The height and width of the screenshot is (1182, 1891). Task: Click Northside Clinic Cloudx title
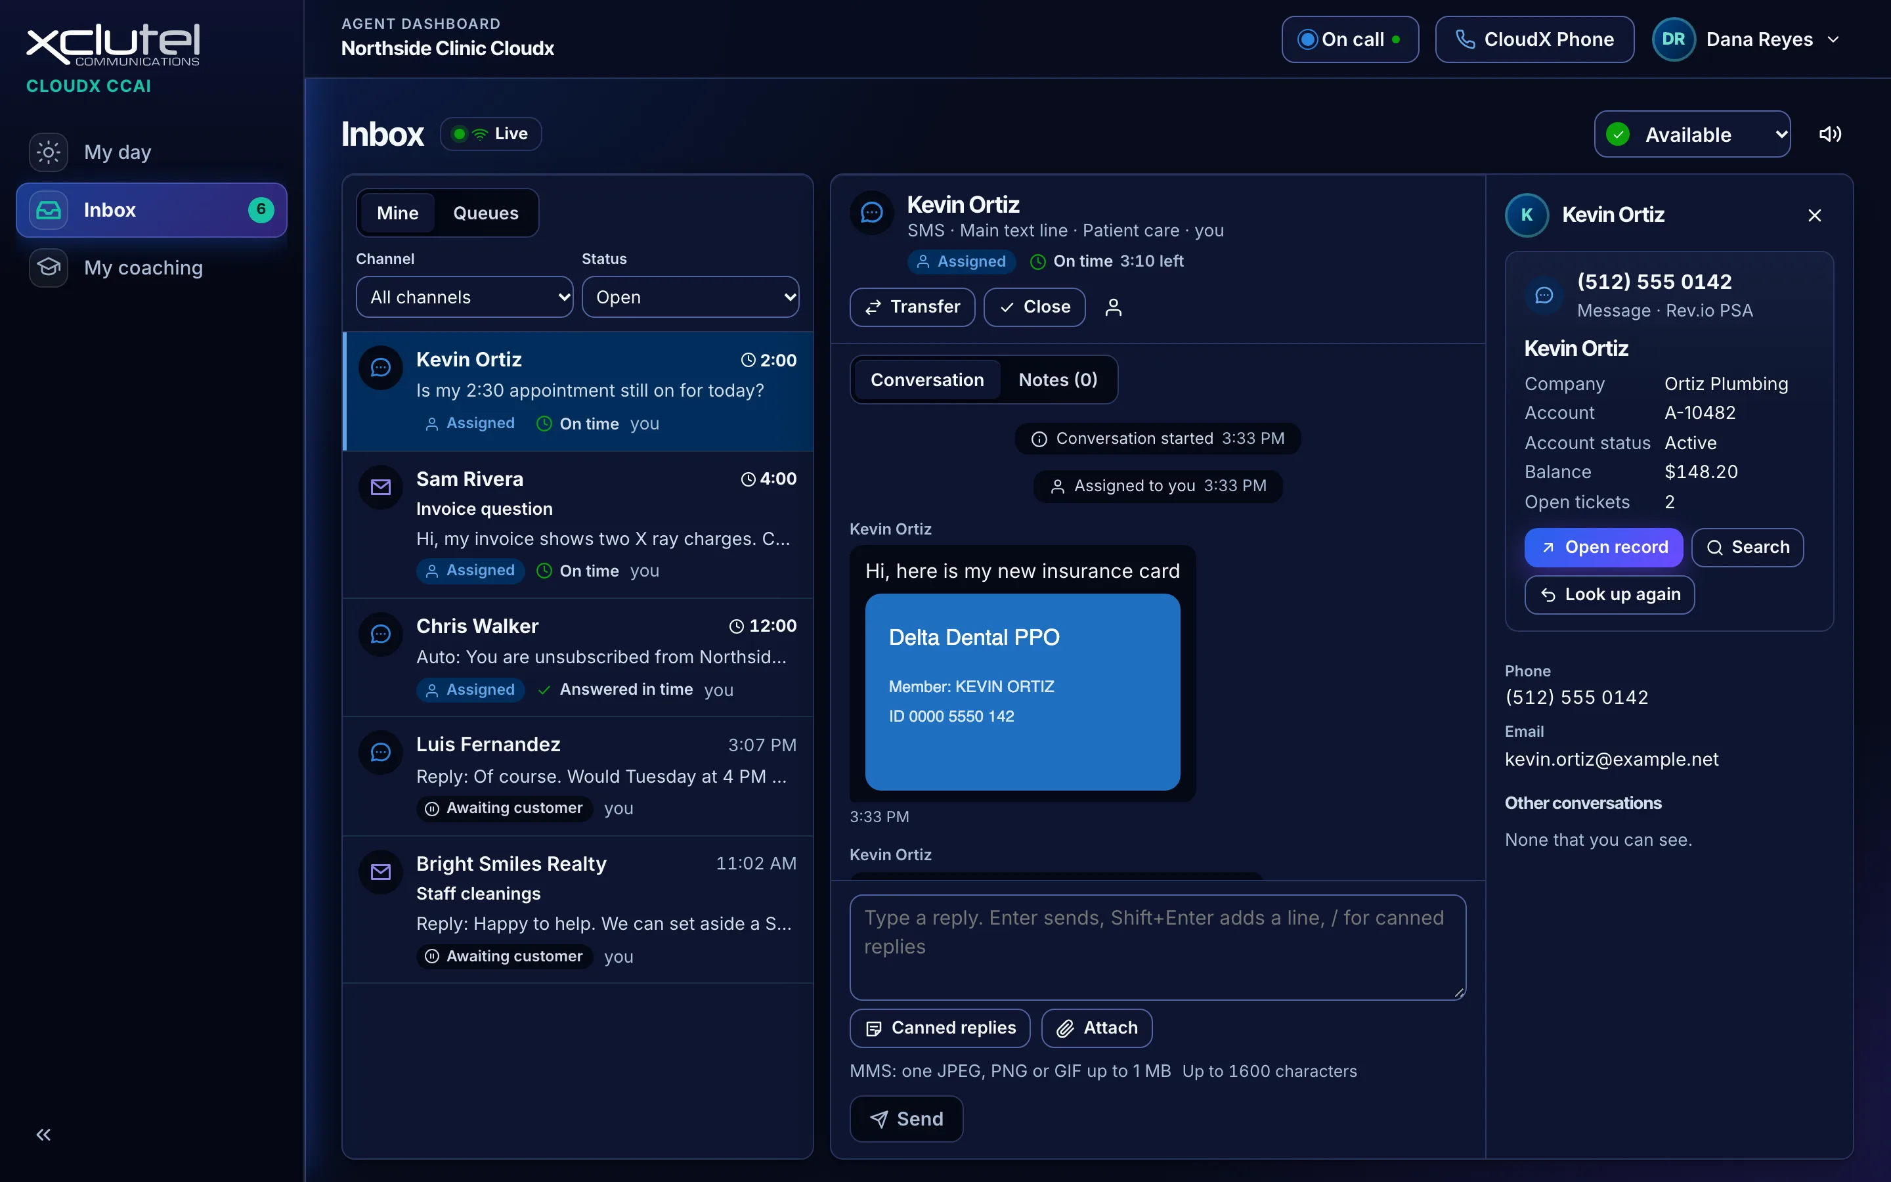[447, 49]
